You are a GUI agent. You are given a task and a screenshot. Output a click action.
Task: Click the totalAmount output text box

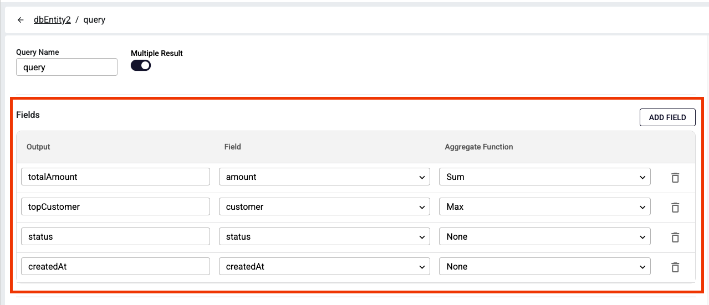click(115, 177)
